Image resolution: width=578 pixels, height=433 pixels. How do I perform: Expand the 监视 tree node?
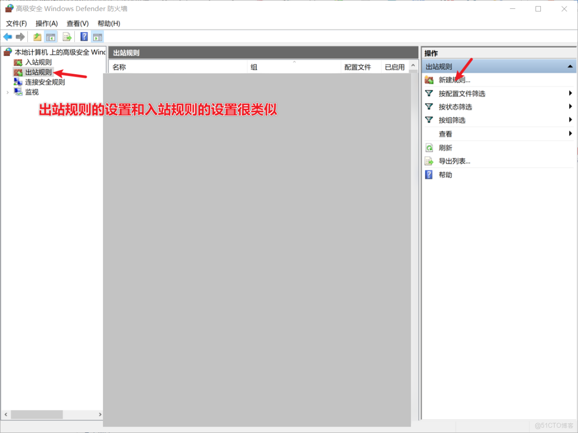click(7, 92)
